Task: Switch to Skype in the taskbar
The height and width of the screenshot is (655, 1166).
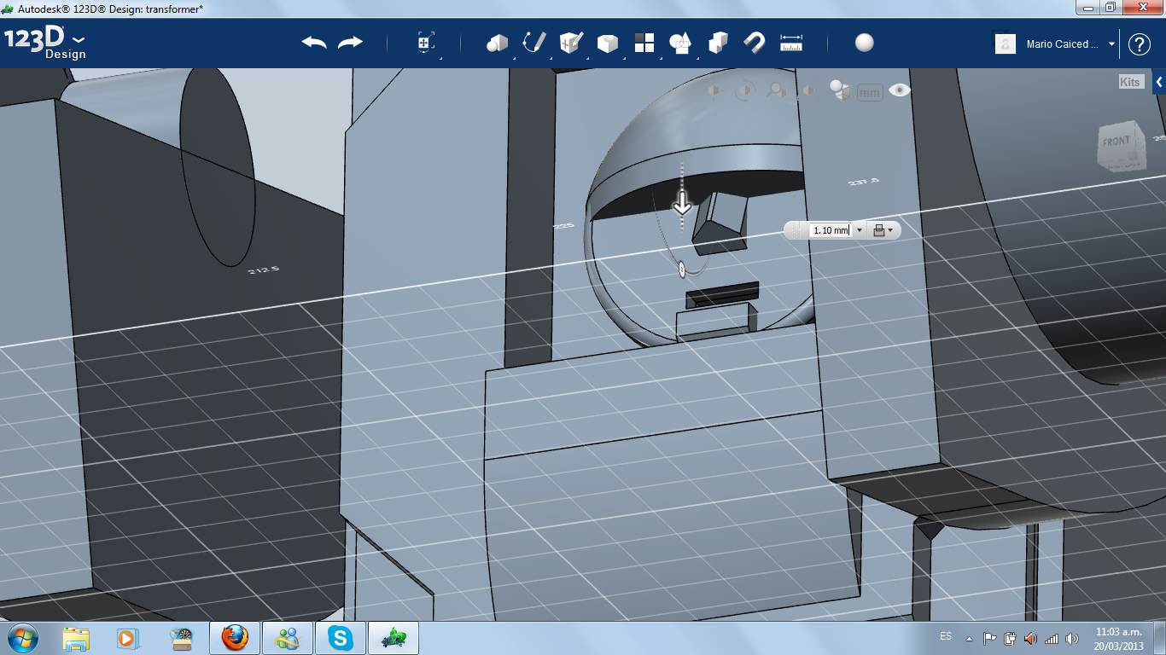Action: [x=341, y=638]
